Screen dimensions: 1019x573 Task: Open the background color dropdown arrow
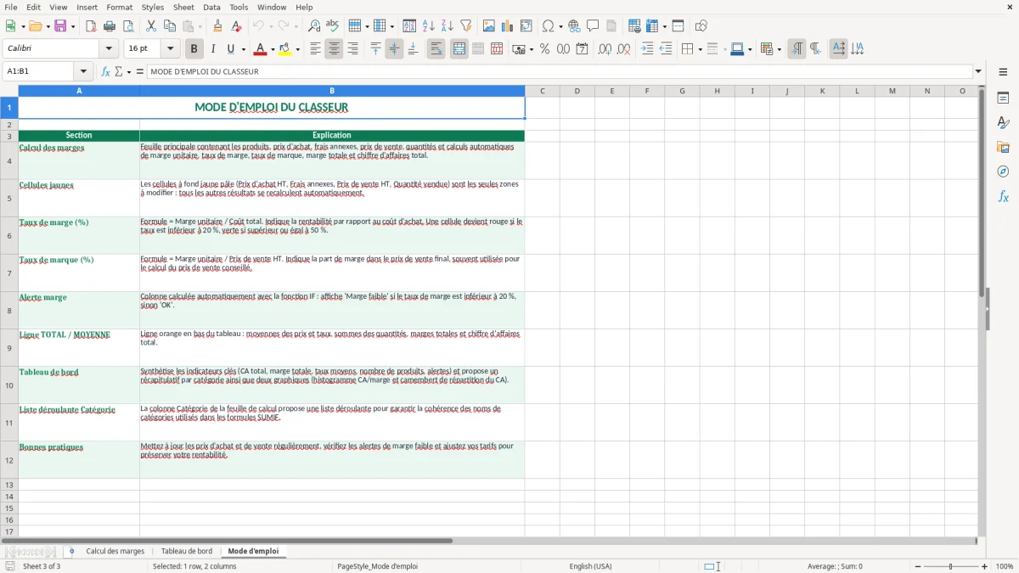(297, 49)
